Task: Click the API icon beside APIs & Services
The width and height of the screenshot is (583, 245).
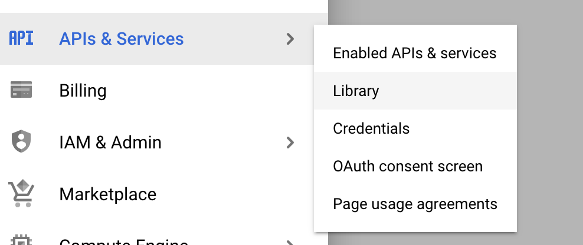Action: click(x=21, y=39)
